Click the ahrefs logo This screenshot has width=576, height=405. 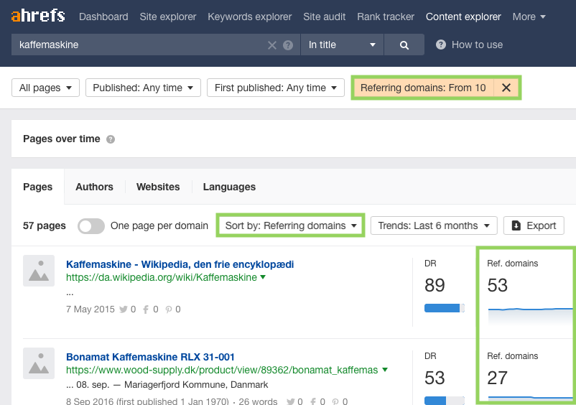click(38, 16)
